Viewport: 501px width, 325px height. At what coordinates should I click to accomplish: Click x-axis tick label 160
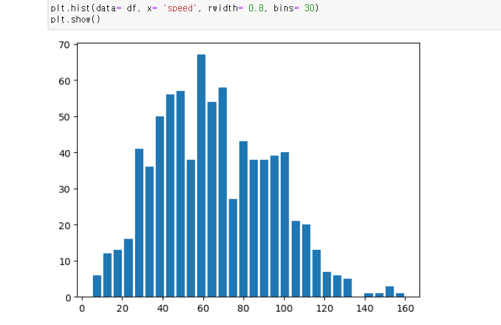coord(405,309)
